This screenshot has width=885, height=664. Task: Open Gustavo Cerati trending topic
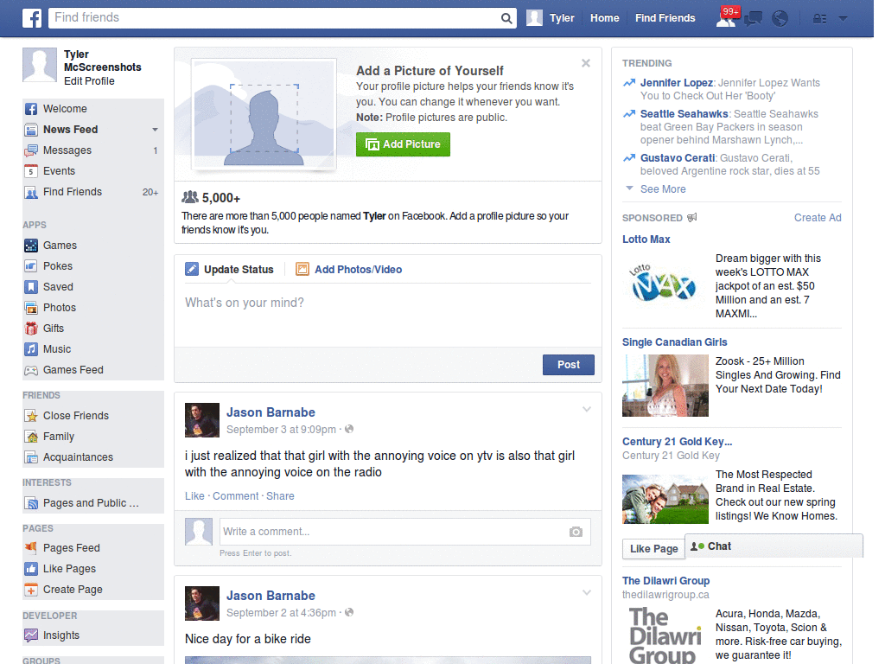[x=678, y=158]
